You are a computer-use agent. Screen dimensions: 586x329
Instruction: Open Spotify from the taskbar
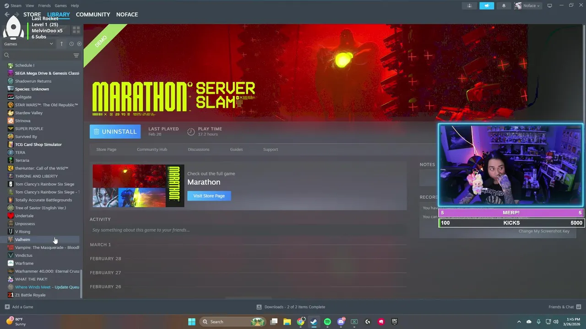tap(327, 322)
